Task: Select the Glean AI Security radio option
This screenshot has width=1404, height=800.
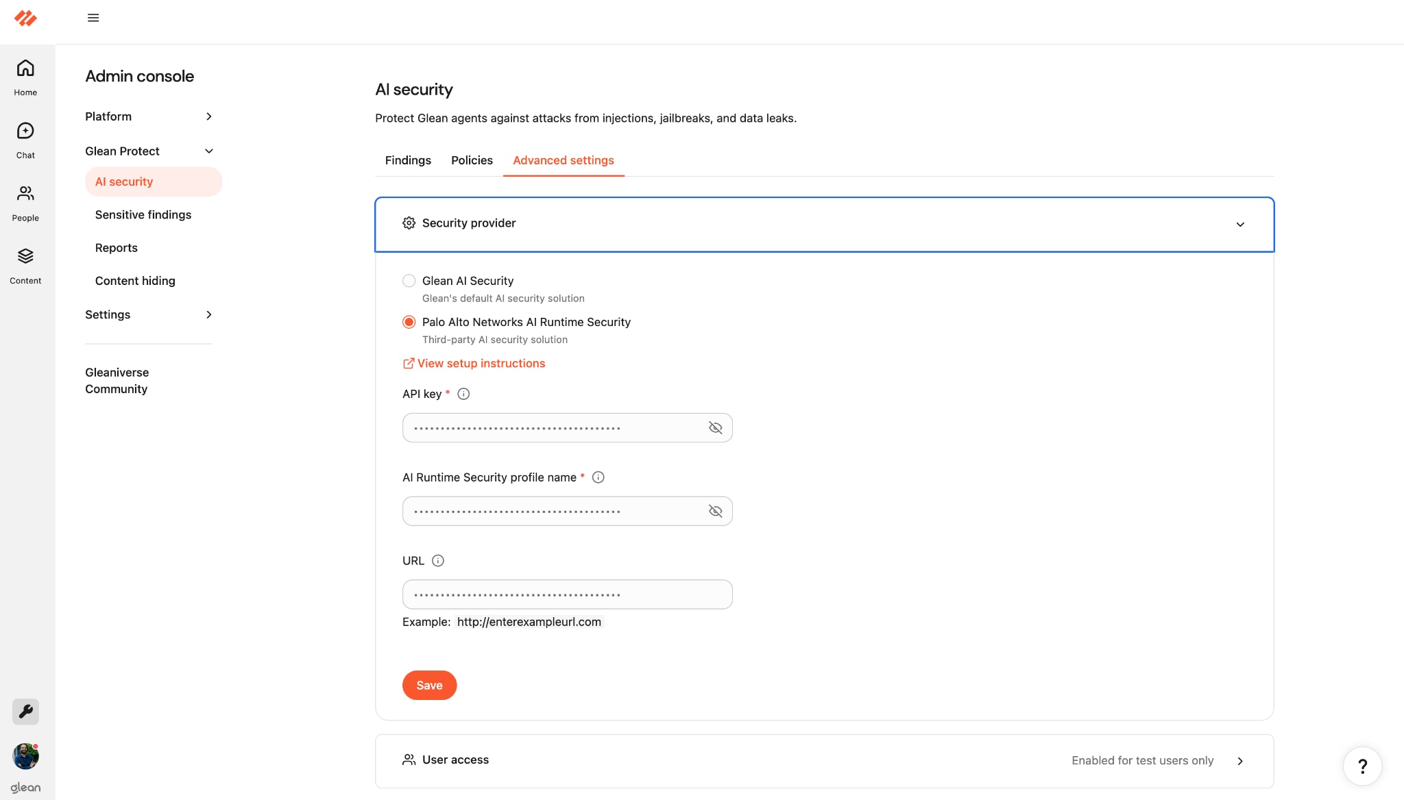Action: point(409,280)
